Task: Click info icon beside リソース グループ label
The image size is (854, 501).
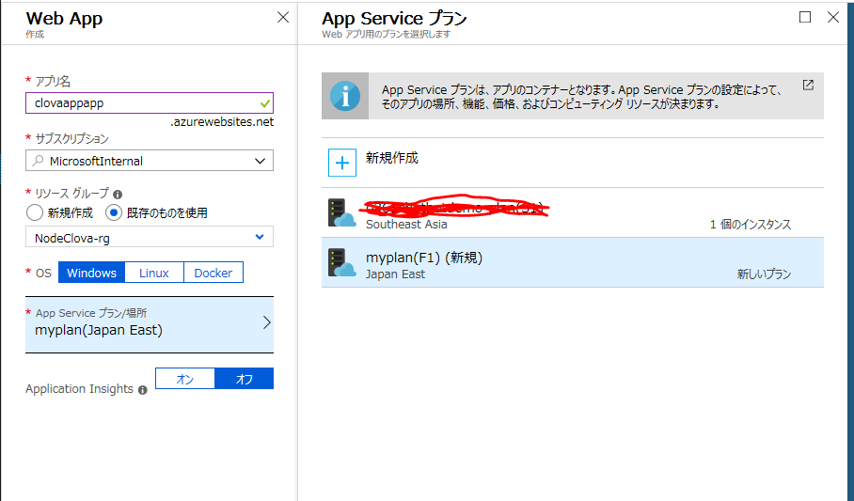Action: (118, 194)
